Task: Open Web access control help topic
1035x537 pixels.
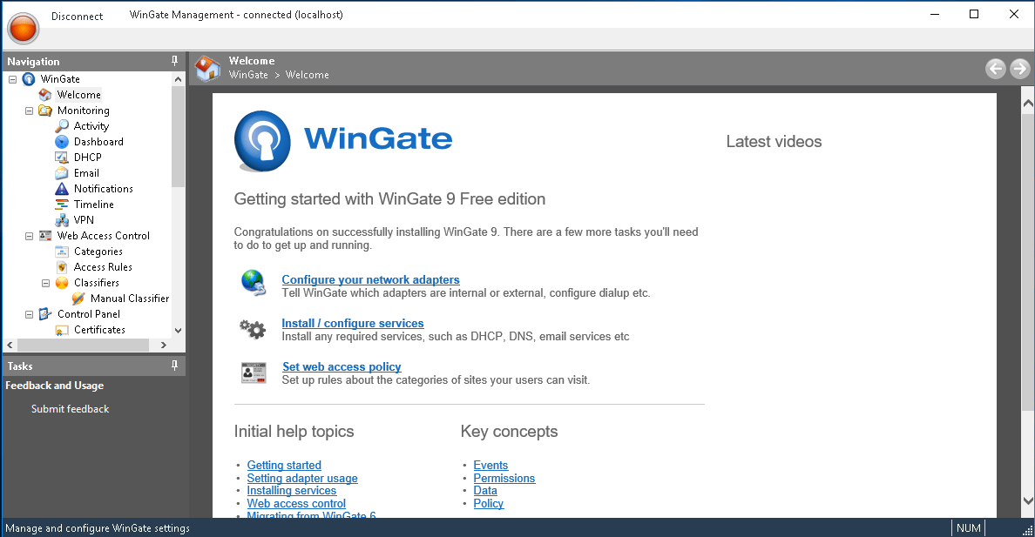Action: [296, 503]
